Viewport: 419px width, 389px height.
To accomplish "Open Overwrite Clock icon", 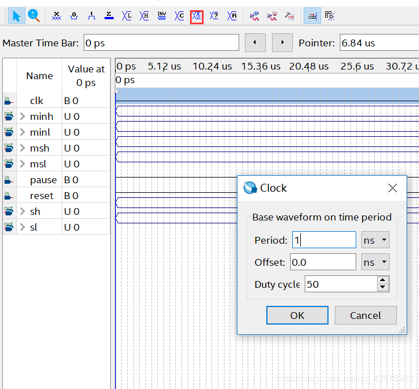I will pos(197,17).
